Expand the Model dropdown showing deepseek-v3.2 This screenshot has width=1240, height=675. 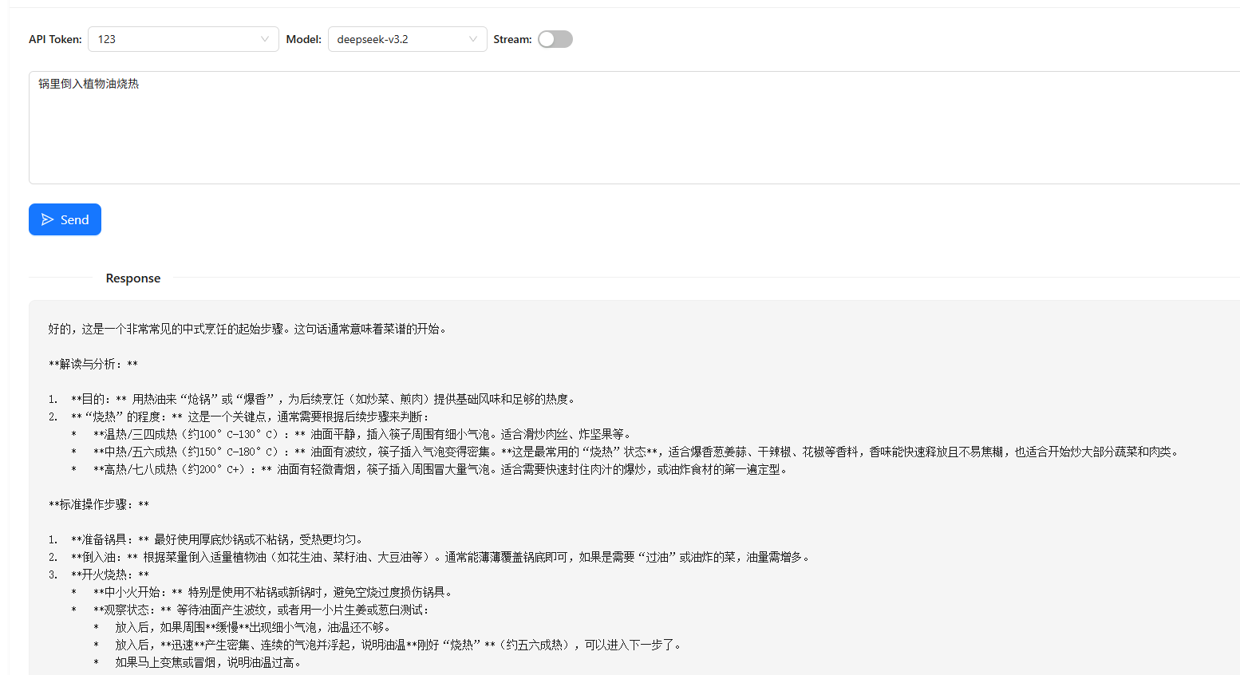point(399,39)
